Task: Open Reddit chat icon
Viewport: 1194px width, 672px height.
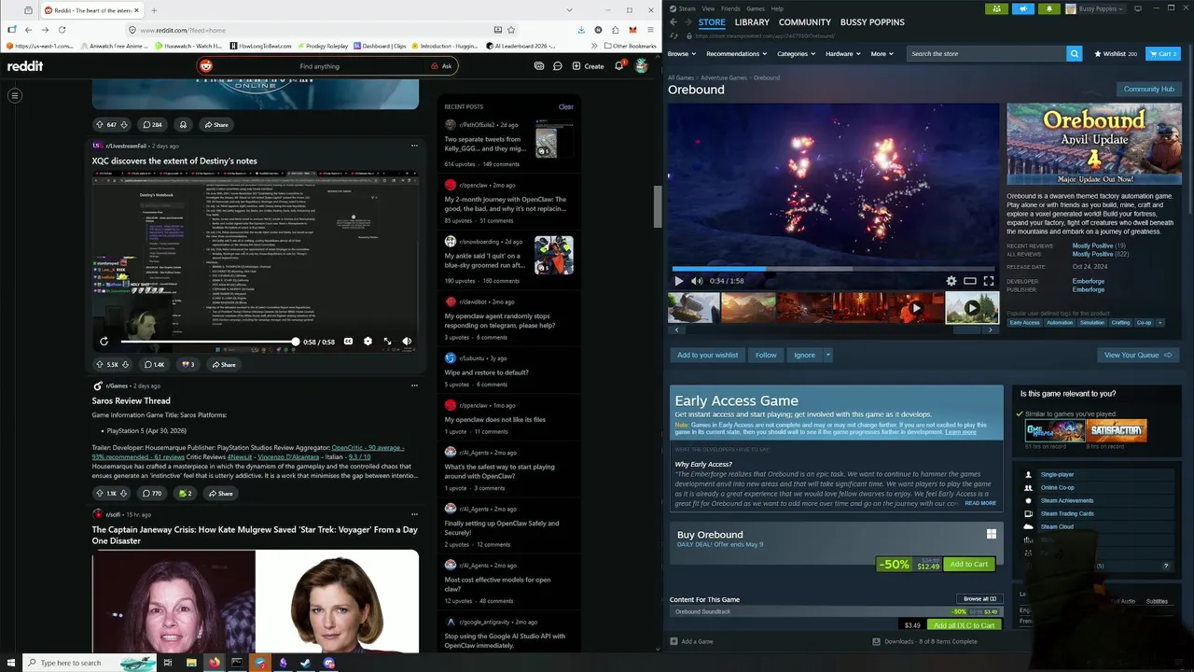Action: 558,66
